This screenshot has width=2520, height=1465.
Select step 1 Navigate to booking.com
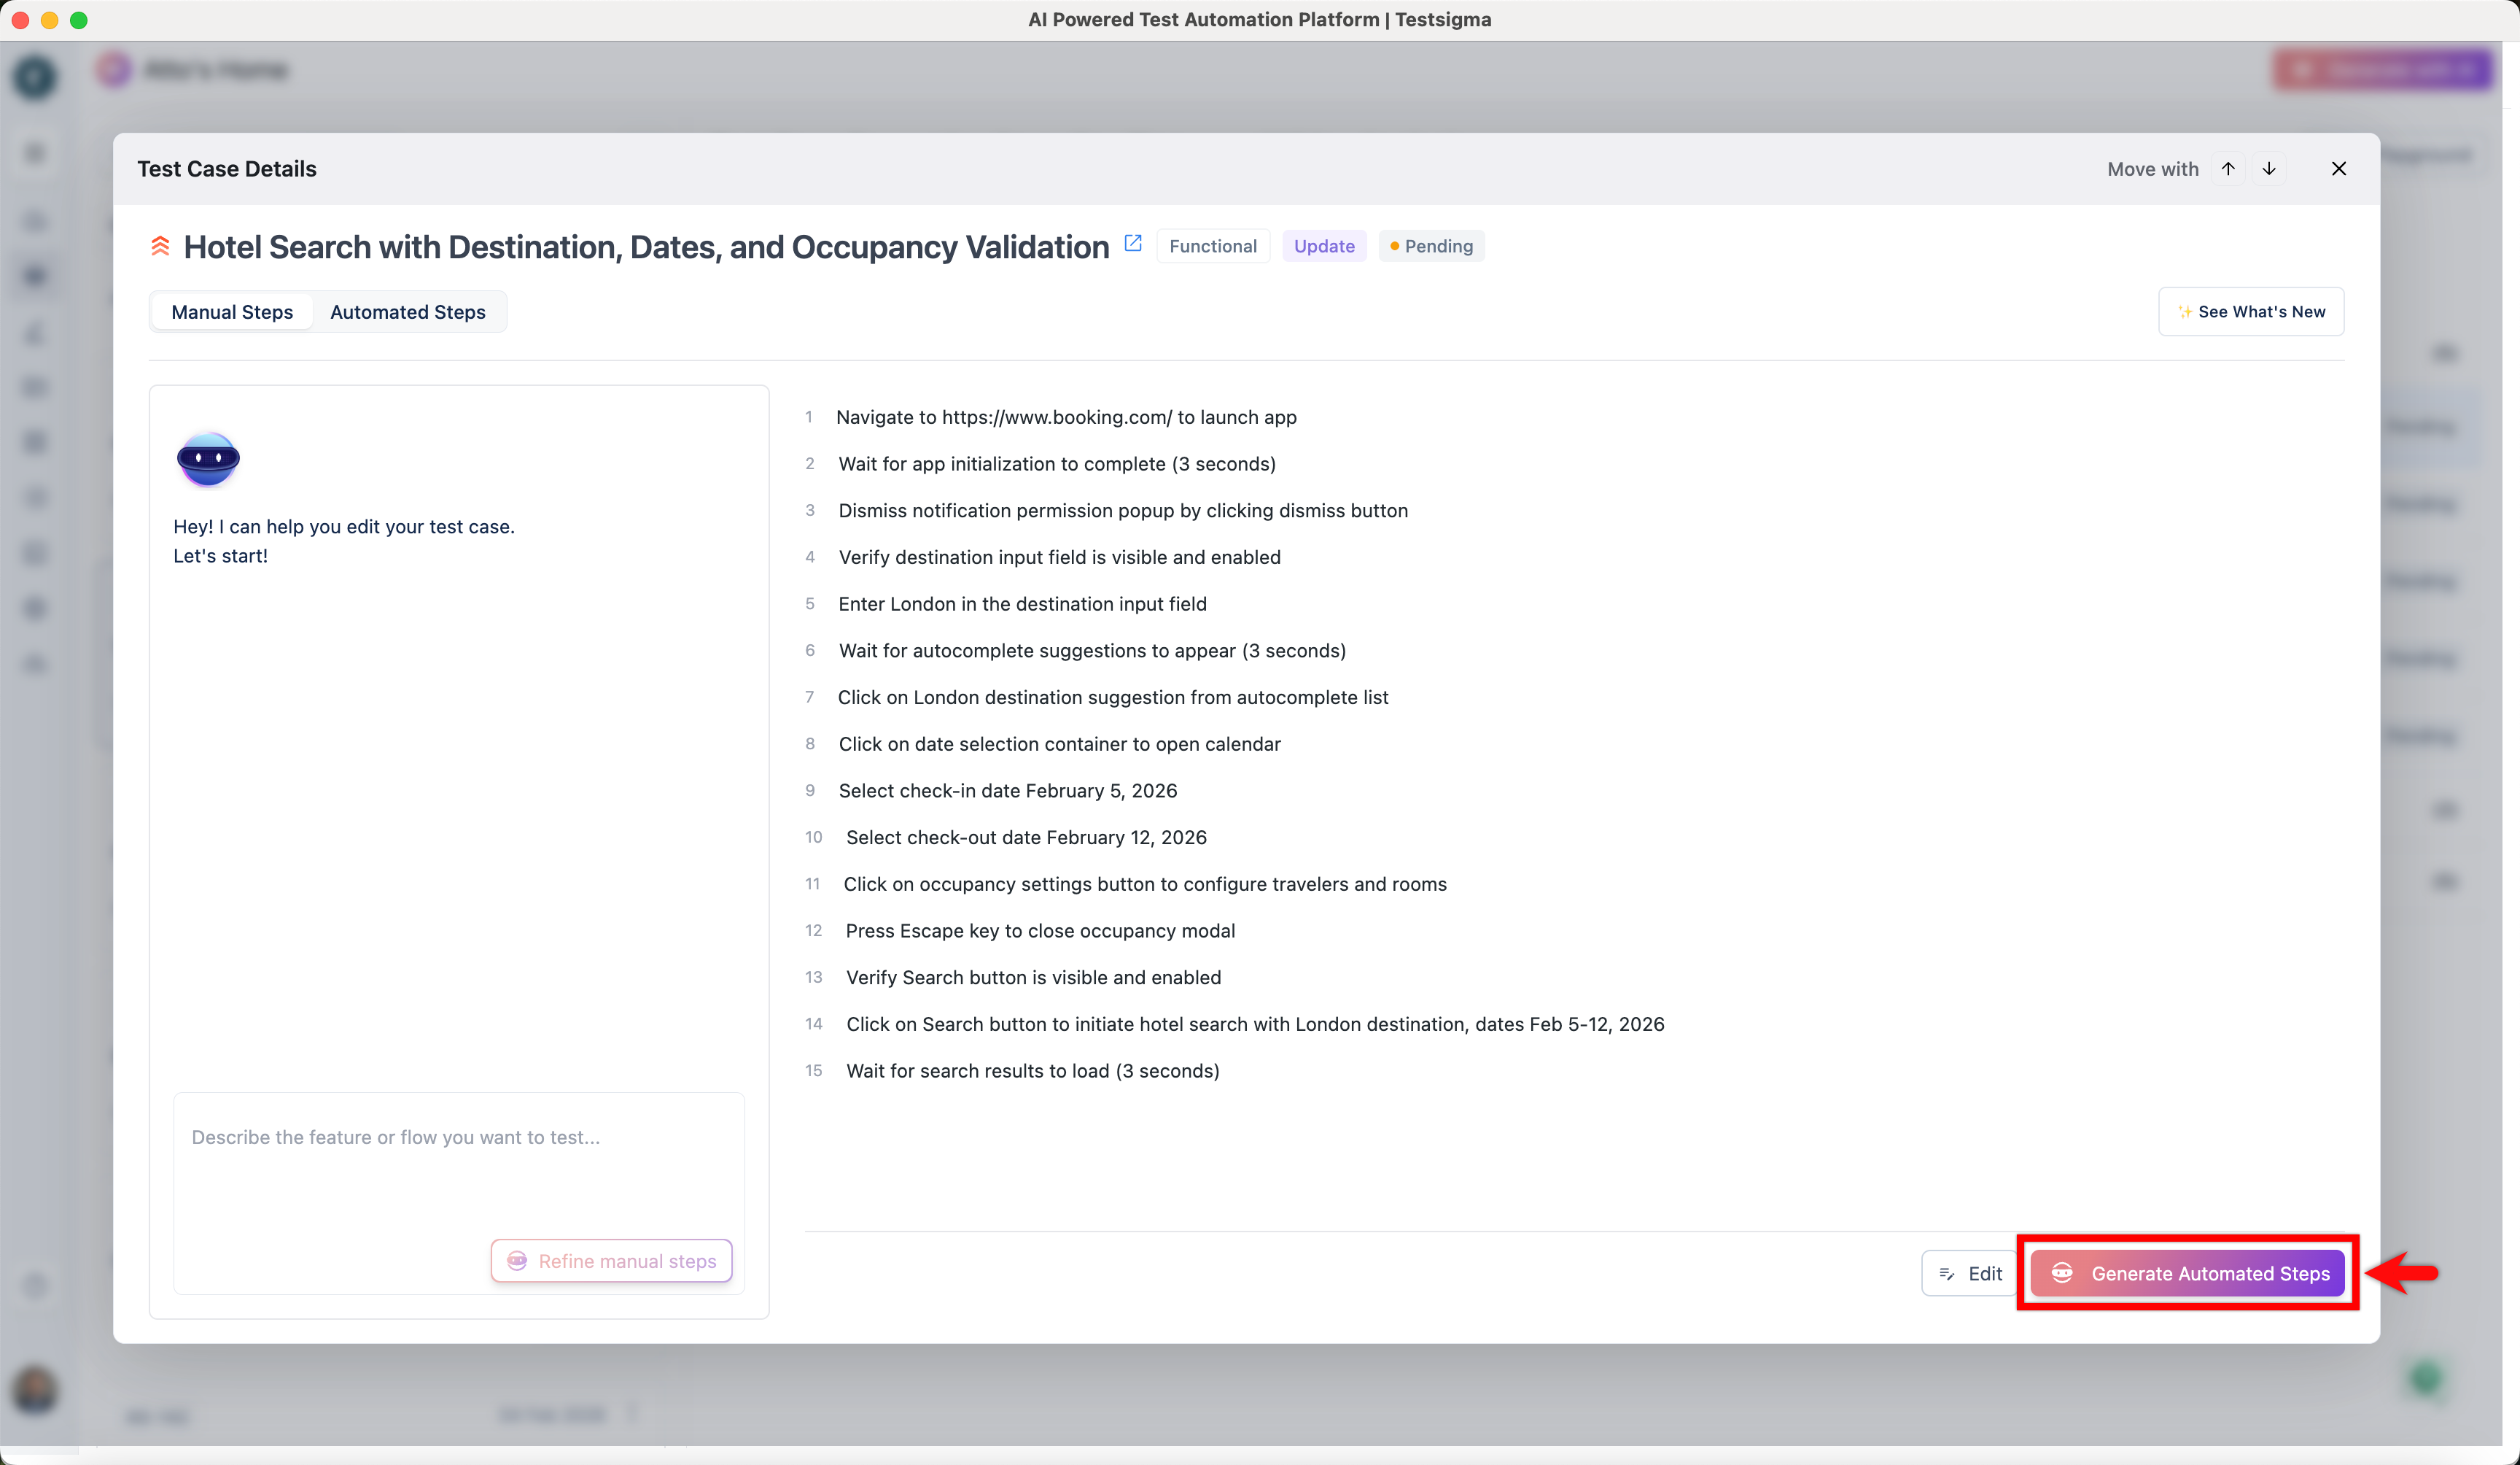pos(1066,417)
